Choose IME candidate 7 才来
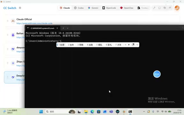The width and height of the screenshot is (184, 115). coord(118,45)
